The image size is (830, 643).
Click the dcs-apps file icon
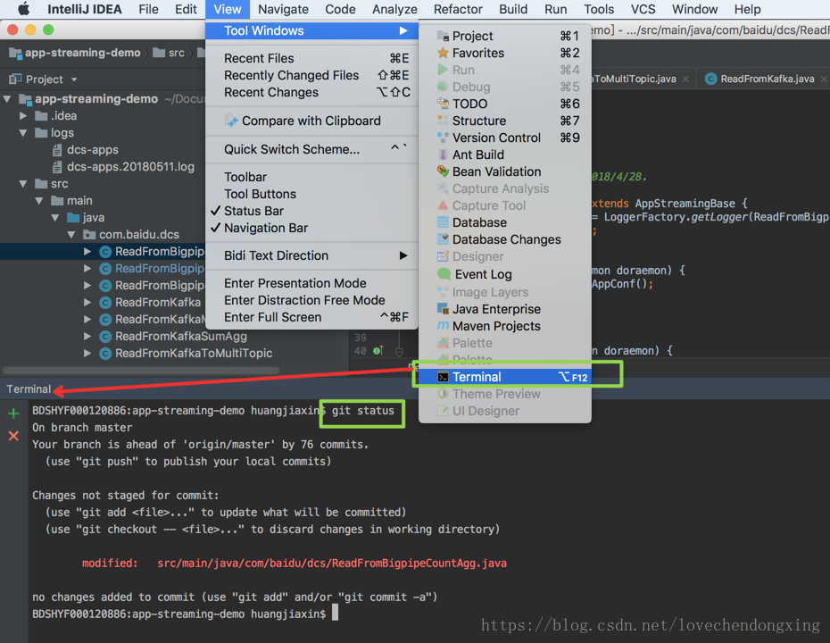click(x=57, y=150)
